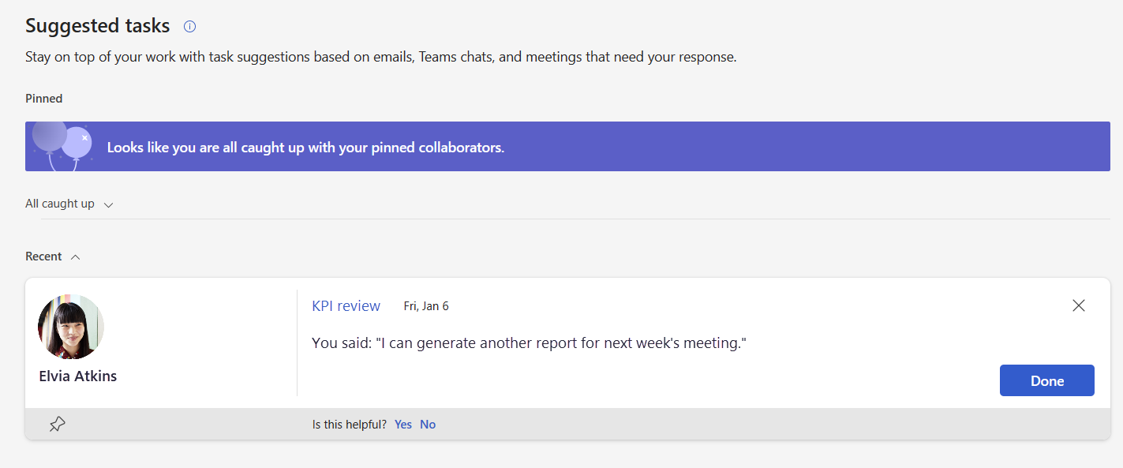Toggle the pin for Elvia's task card
This screenshot has width=1123, height=468.
56,424
